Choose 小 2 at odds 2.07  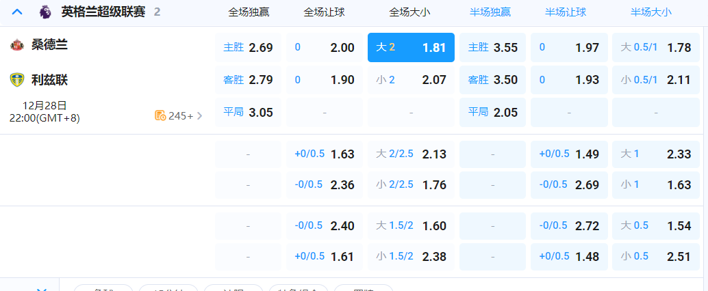pos(411,80)
